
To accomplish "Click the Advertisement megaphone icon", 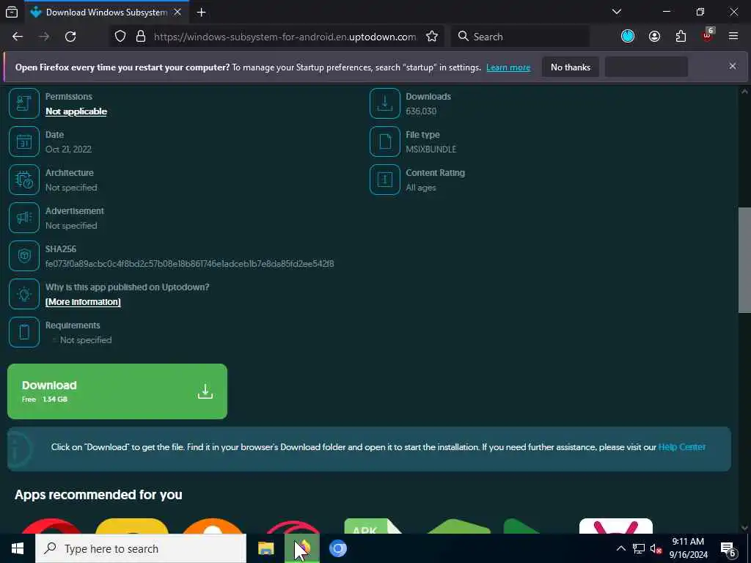I will tap(24, 218).
